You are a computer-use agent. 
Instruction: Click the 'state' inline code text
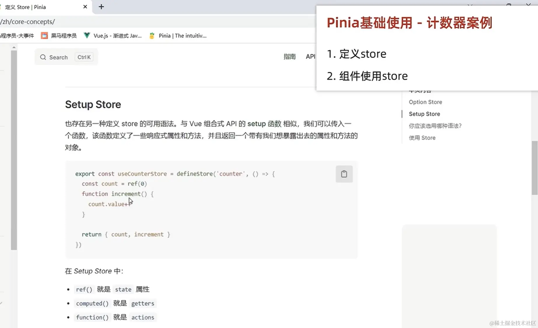pyautogui.click(x=123, y=290)
